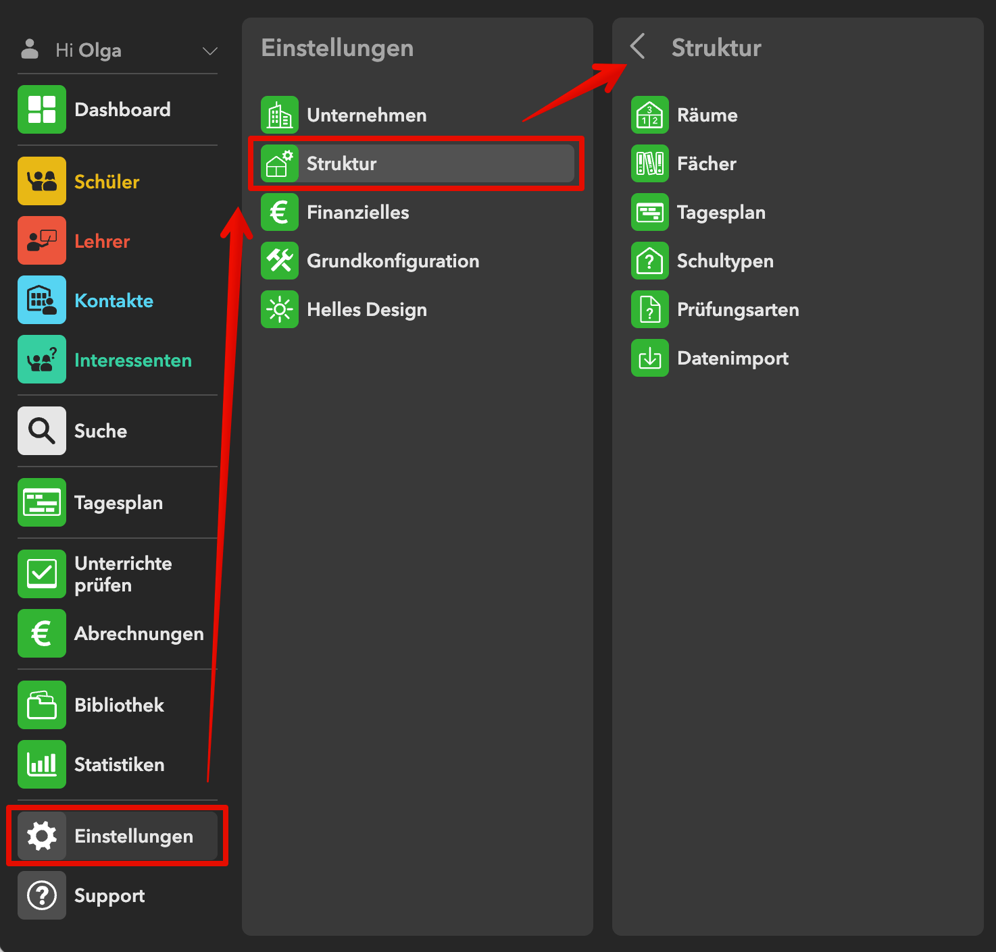Open Bibliothek label
Screen dimensions: 996x952
(x=119, y=705)
